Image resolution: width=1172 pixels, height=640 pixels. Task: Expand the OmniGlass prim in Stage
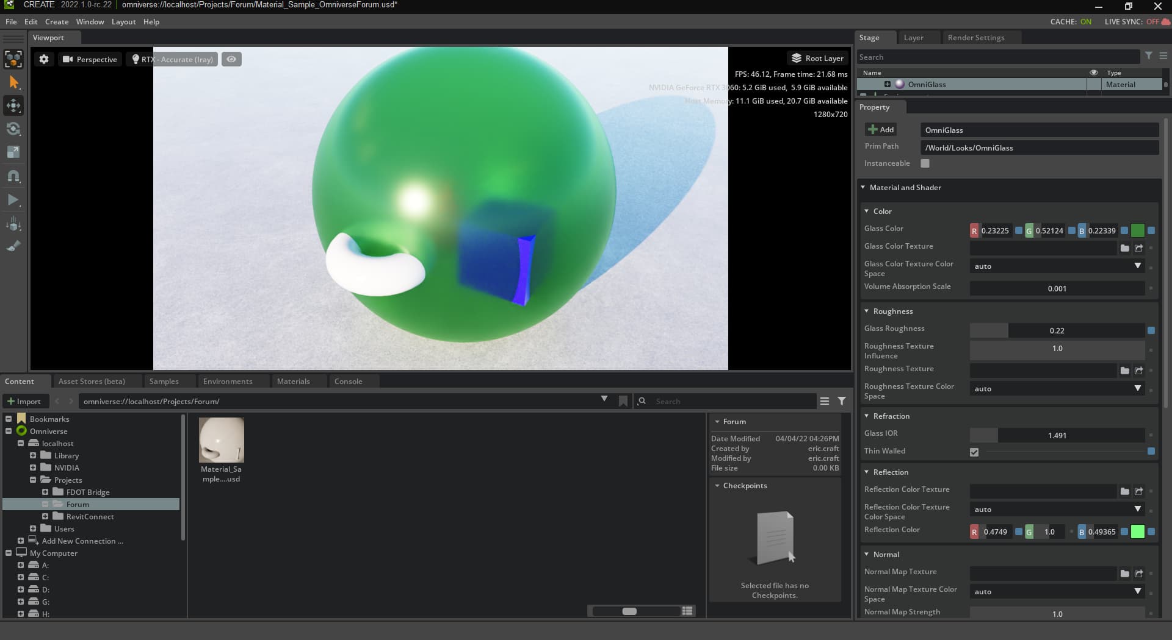point(888,84)
